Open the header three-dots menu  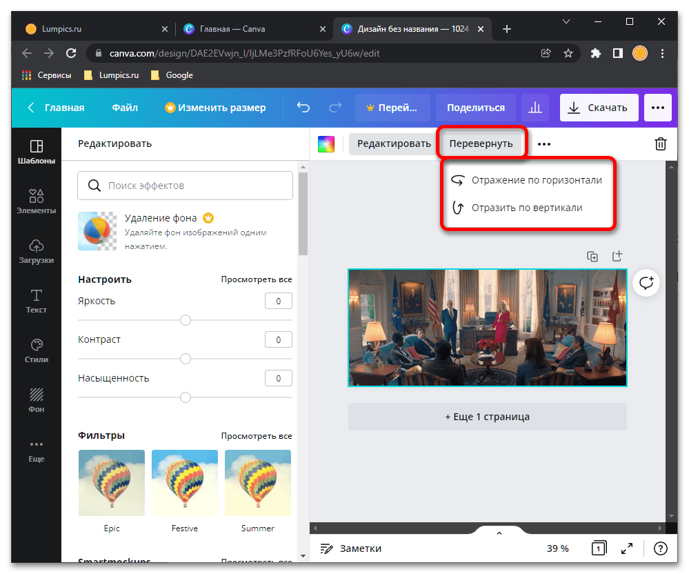pos(658,108)
